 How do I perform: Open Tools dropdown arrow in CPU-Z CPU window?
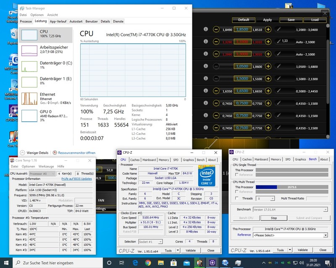[x=178, y=250]
